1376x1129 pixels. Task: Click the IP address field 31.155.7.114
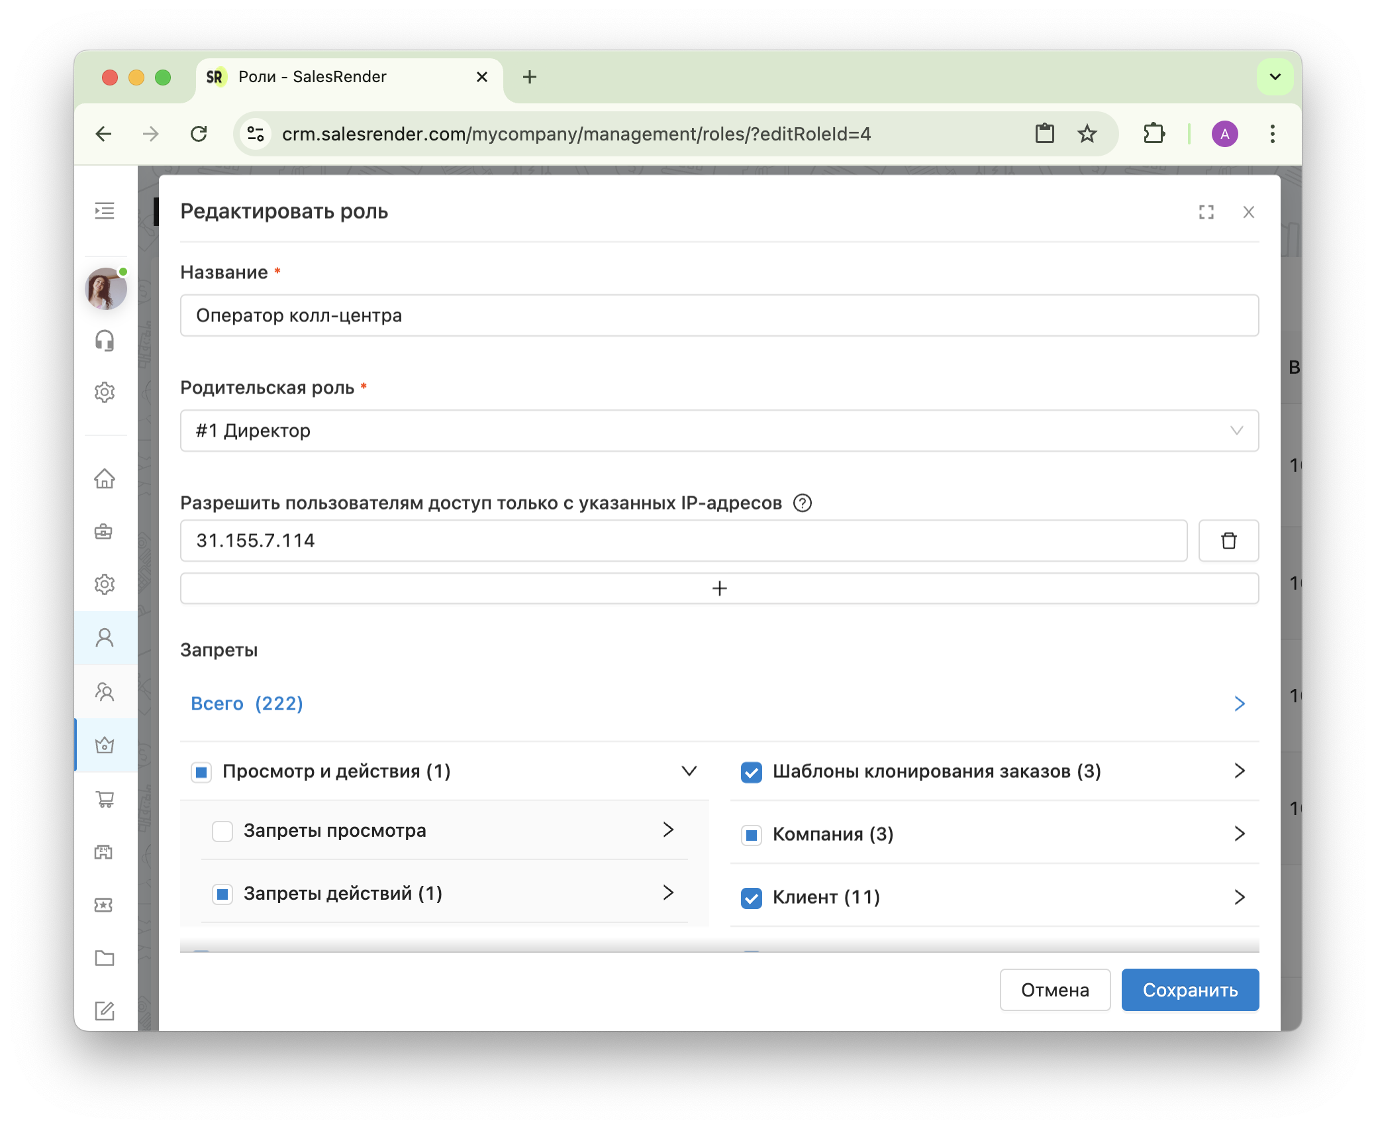pos(684,541)
